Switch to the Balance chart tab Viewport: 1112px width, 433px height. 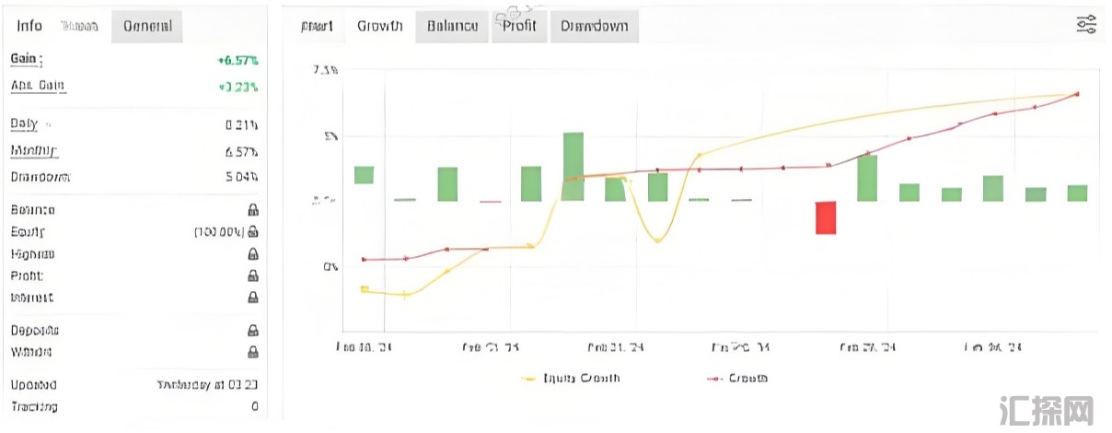coord(452,26)
